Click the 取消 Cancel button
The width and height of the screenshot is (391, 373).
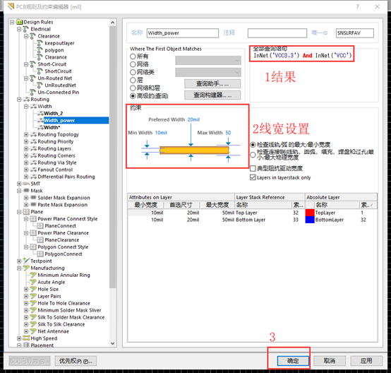pos(330,361)
